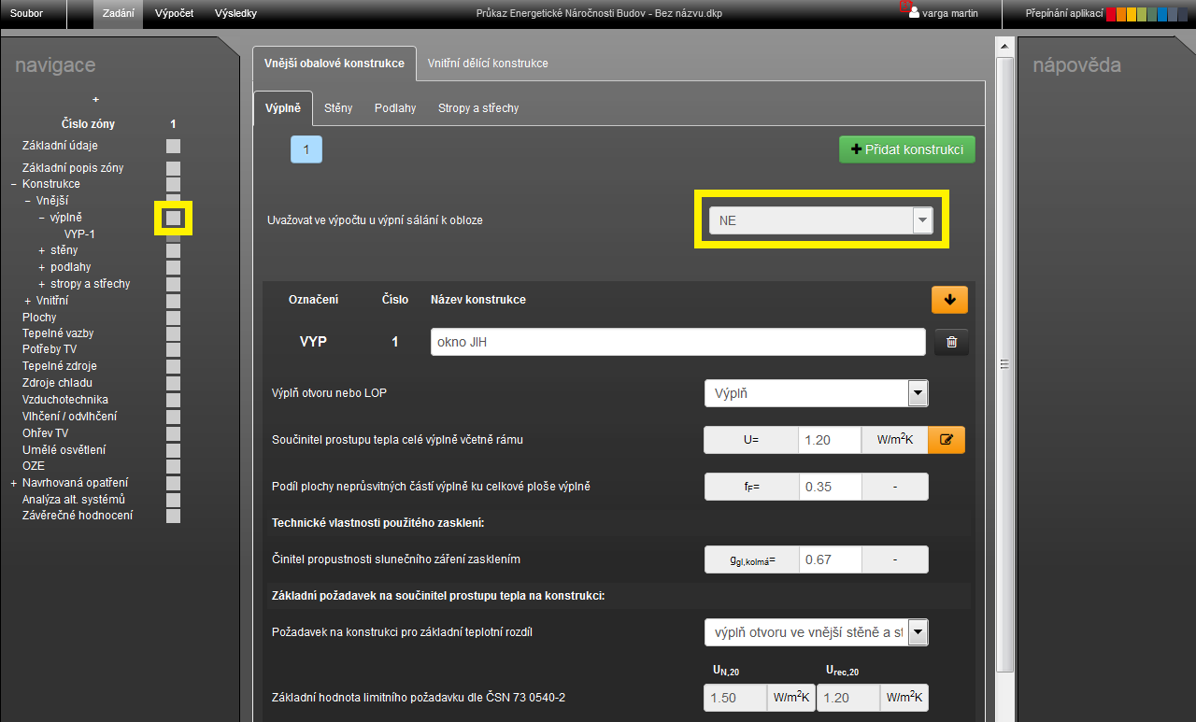Toggle status square next to stěny
Viewport: 1196px width, 722px height.
tap(173, 250)
